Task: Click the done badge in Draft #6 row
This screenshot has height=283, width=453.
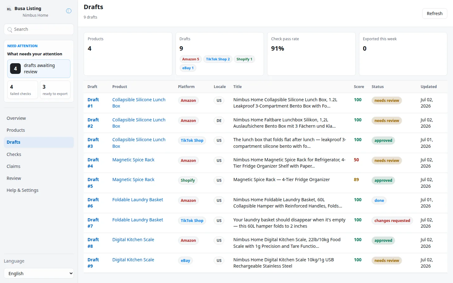Action: point(379,201)
